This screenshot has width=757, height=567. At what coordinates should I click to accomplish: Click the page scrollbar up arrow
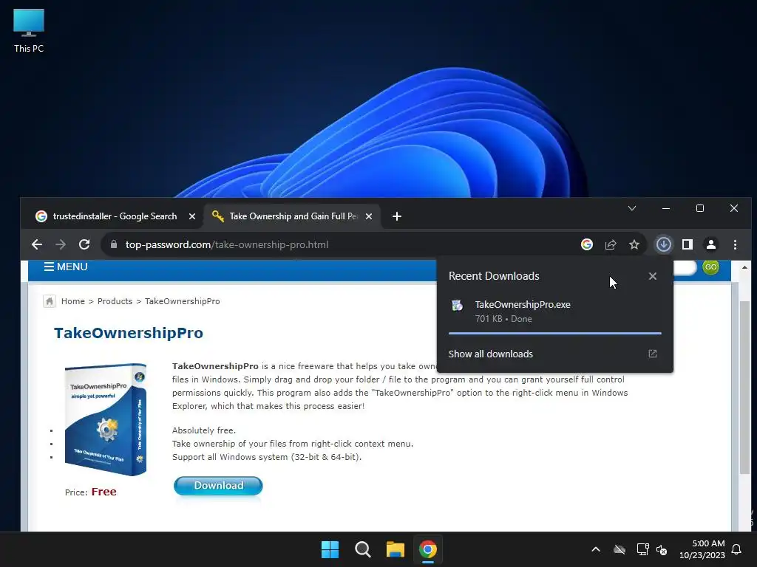745,267
